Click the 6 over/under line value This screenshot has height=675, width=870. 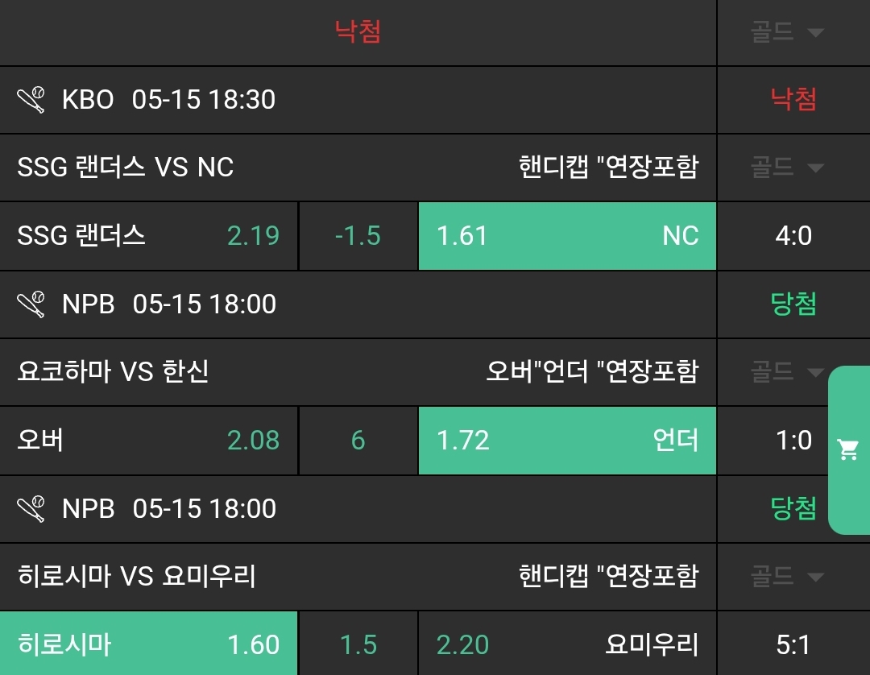pos(358,441)
